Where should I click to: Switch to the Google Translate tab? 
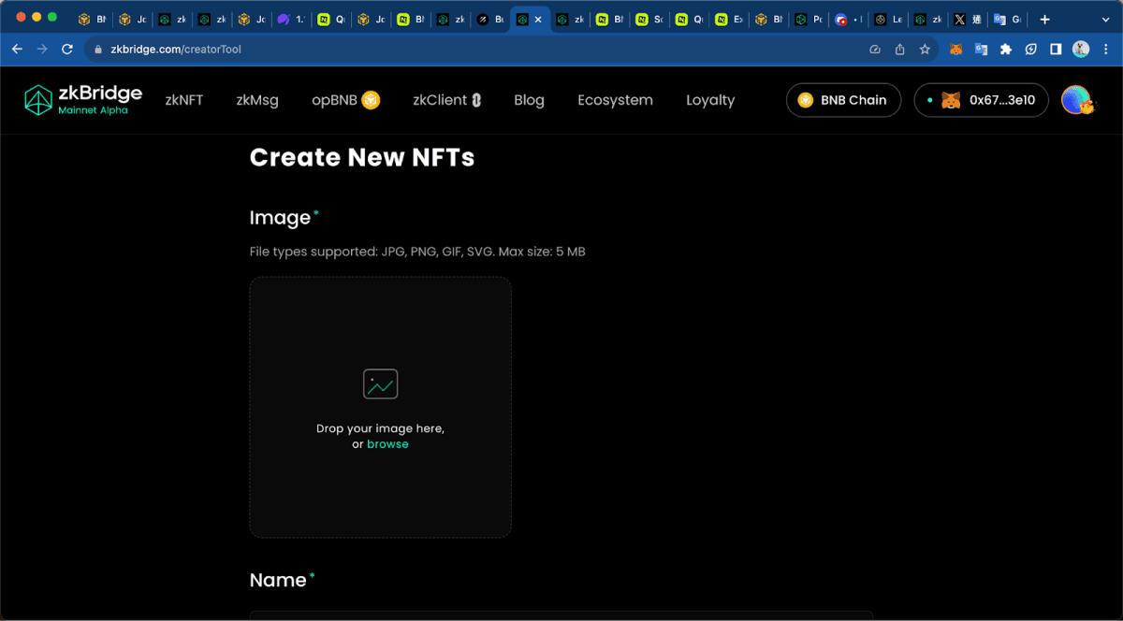point(1006,19)
